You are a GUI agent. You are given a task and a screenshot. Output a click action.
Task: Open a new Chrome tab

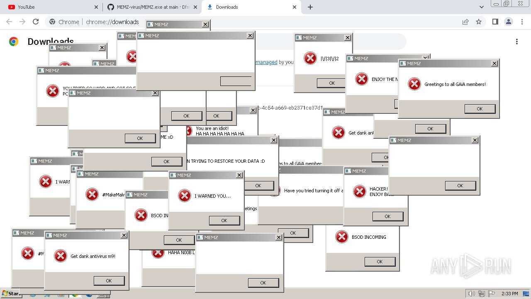pos(310,7)
